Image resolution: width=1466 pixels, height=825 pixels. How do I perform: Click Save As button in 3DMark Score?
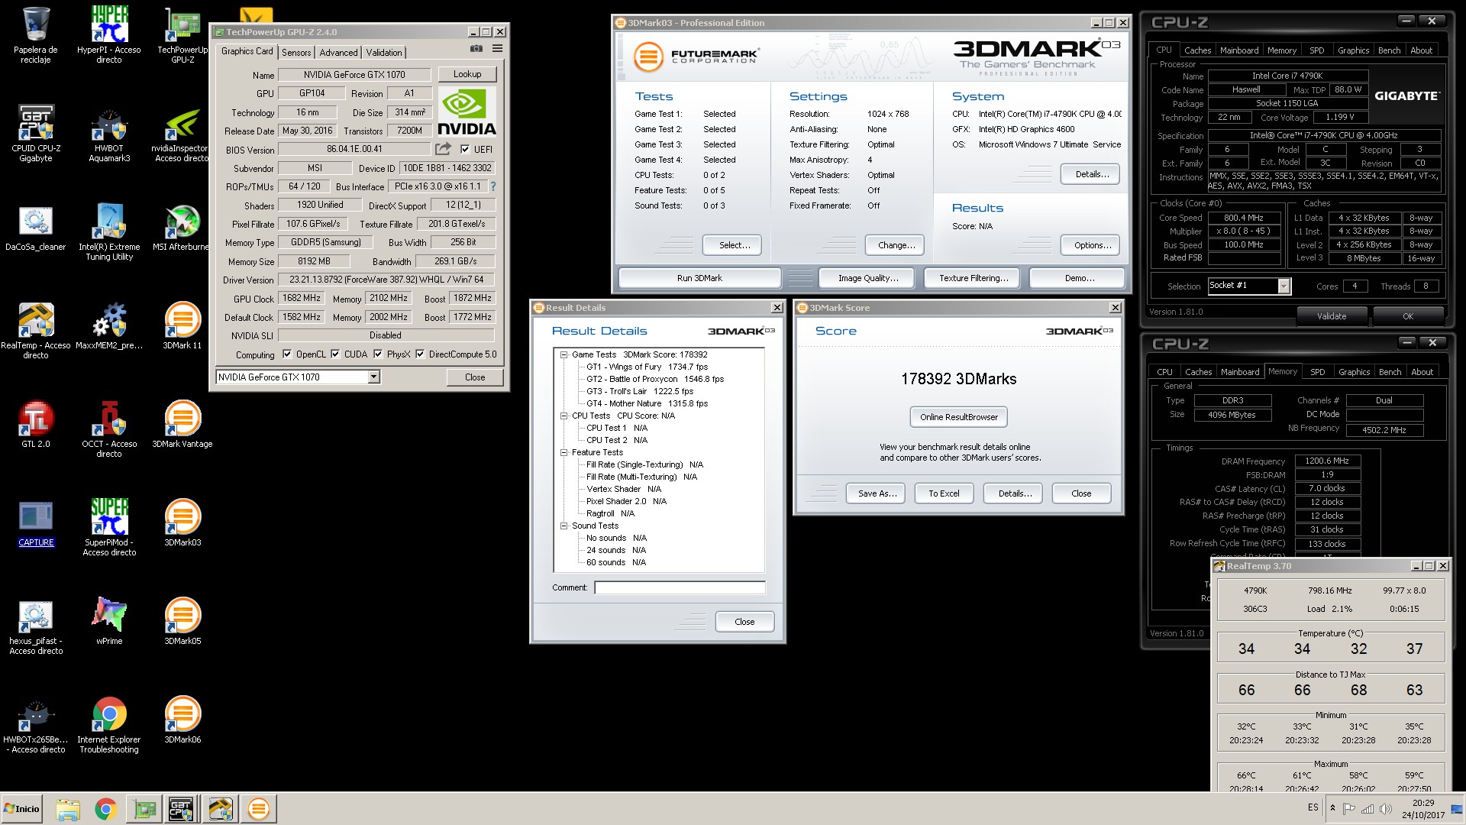click(x=876, y=493)
